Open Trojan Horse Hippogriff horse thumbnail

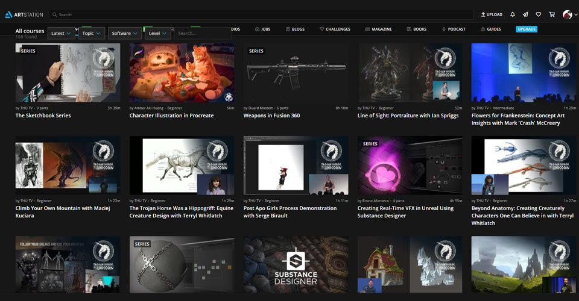tap(182, 165)
